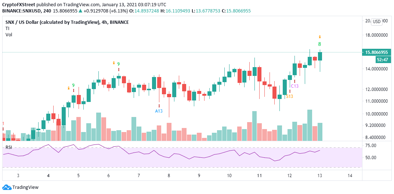Click the A13 countdown marker label
394x194 pixels.
(159, 111)
